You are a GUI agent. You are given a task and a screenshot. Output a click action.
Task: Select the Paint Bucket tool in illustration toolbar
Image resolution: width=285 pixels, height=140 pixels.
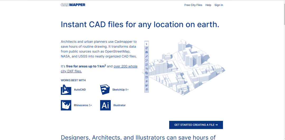point(147,52)
